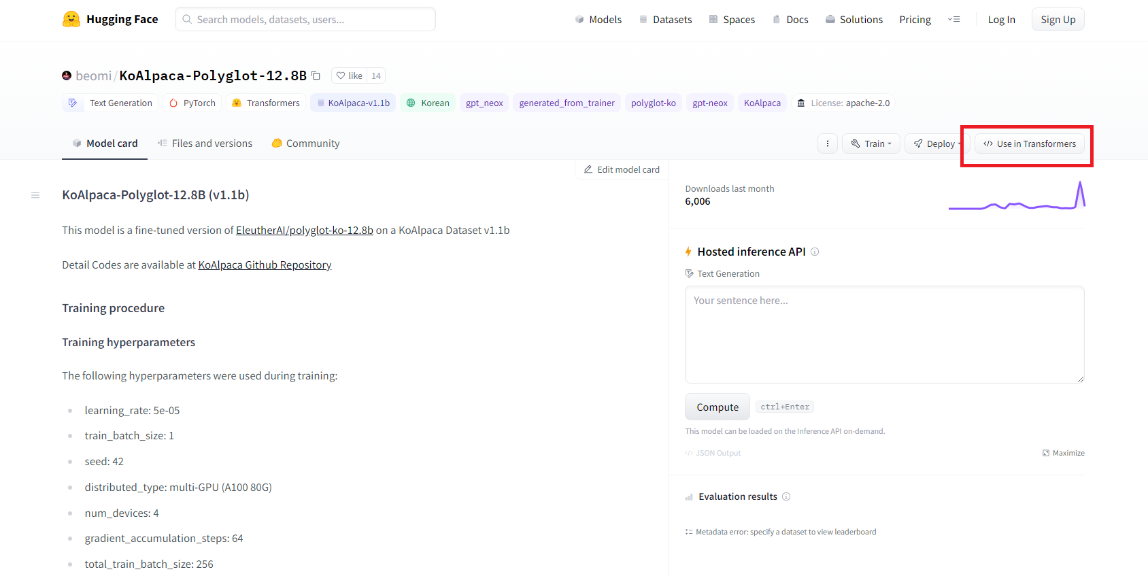Click downloads count 6,006
This screenshot has width=1148, height=576.
pos(698,201)
